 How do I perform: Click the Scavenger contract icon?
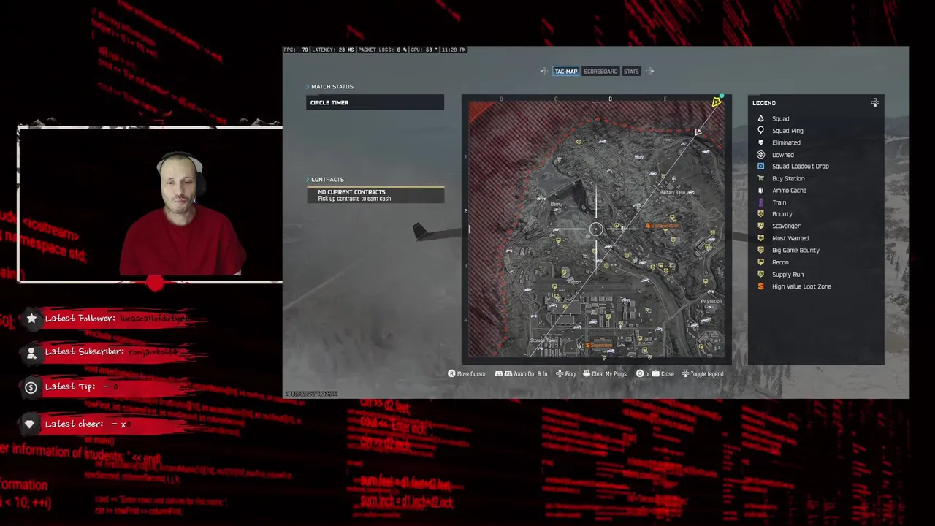(760, 226)
